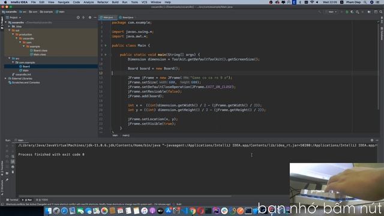Click Search Everywhere magnifier in IDE toolbar
Viewport: 384px width, 216px height.
pos(381,12)
